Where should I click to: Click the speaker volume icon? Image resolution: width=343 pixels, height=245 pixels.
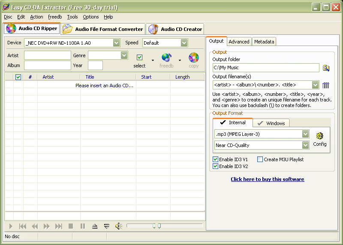119,226
